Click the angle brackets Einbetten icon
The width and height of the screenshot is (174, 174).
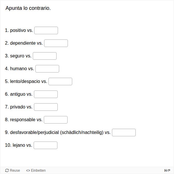coord(28,171)
